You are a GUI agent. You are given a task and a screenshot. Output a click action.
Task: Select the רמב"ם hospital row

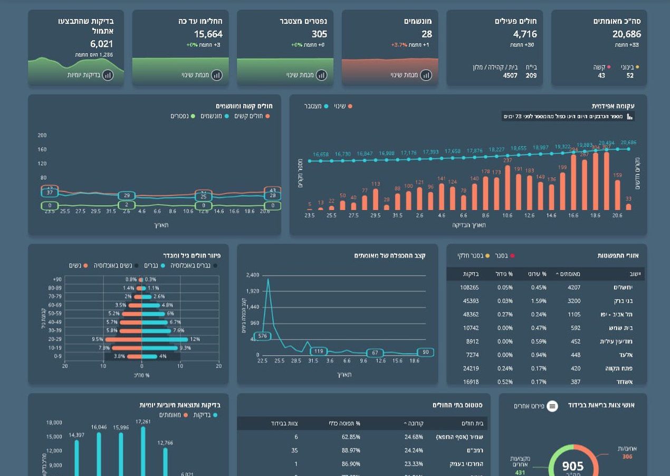(362, 451)
